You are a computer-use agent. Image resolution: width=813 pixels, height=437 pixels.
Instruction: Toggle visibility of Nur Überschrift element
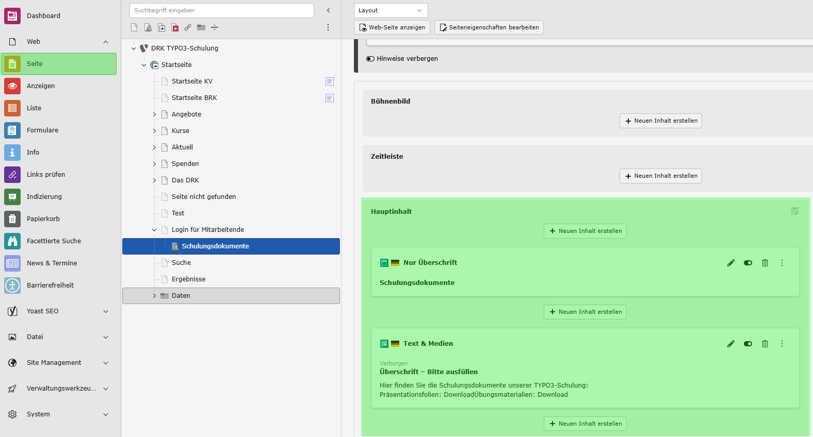(x=748, y=263)
